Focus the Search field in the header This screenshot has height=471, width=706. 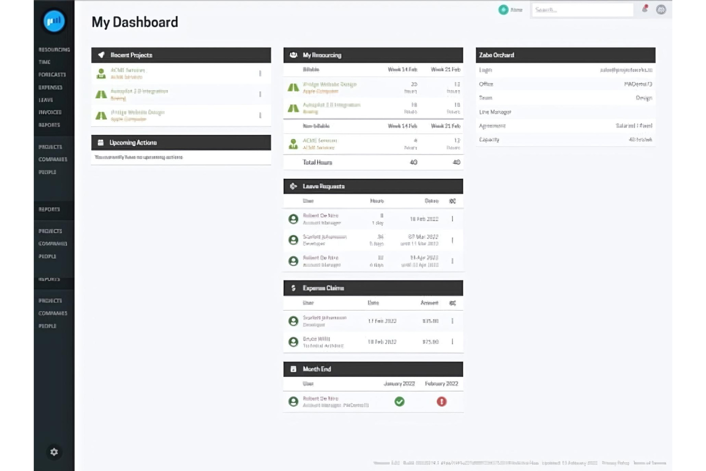[582, 10]
